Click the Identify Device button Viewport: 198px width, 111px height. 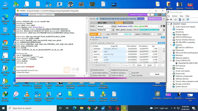click(x=155, y=19)
